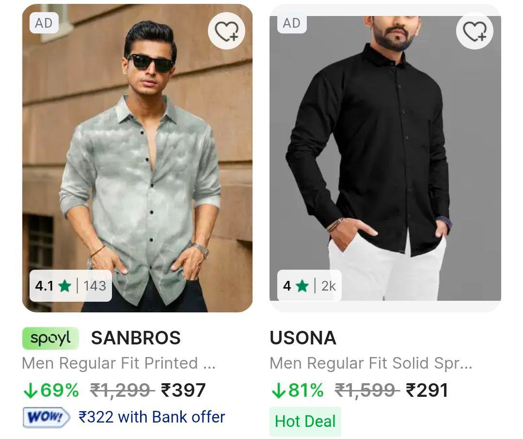Open the USONA brand name link

pyautogui.click(x=303, y=338)
